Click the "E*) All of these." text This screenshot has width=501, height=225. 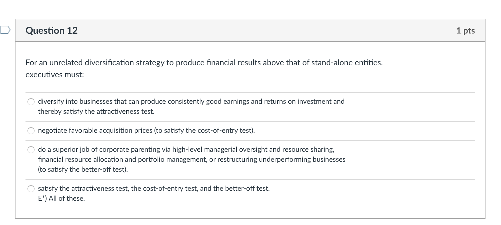(61, 198)
